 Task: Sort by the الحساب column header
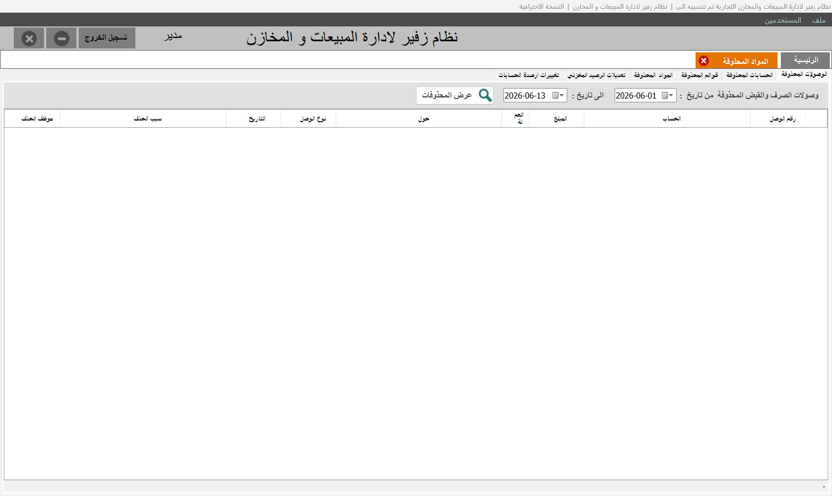(667, 119)
